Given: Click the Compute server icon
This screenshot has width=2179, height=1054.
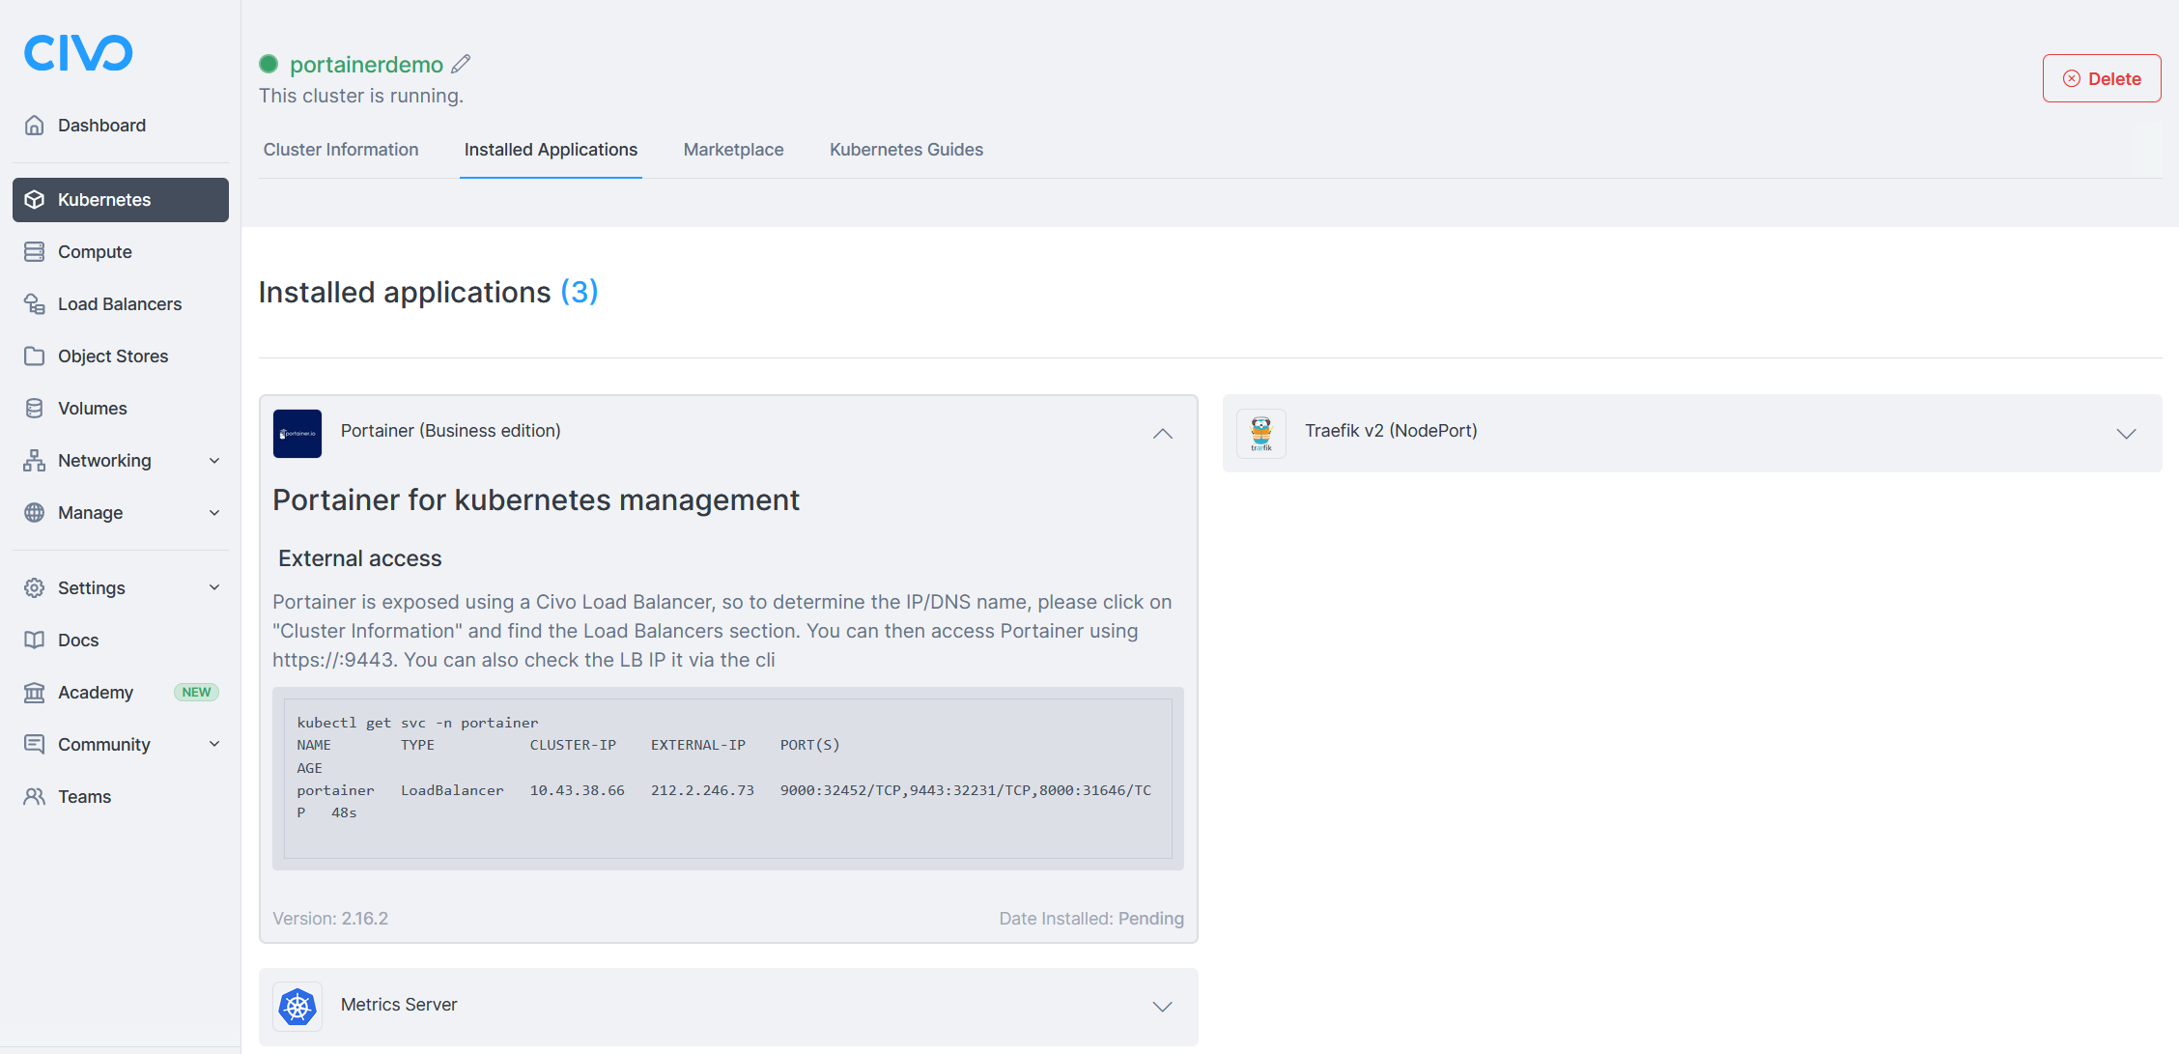Looking at the screenshot, I should [x=35, y=251].
